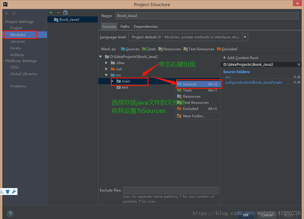Remove the D:\IdeaProjects\Book_Java2 content root
Screen dimensions: 304x219
[299, 64]
